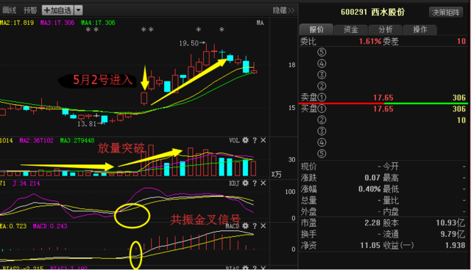This screenshot has height=270, width=471.
Task: Switch to the 分析 tab
Action: click(386, 29)
